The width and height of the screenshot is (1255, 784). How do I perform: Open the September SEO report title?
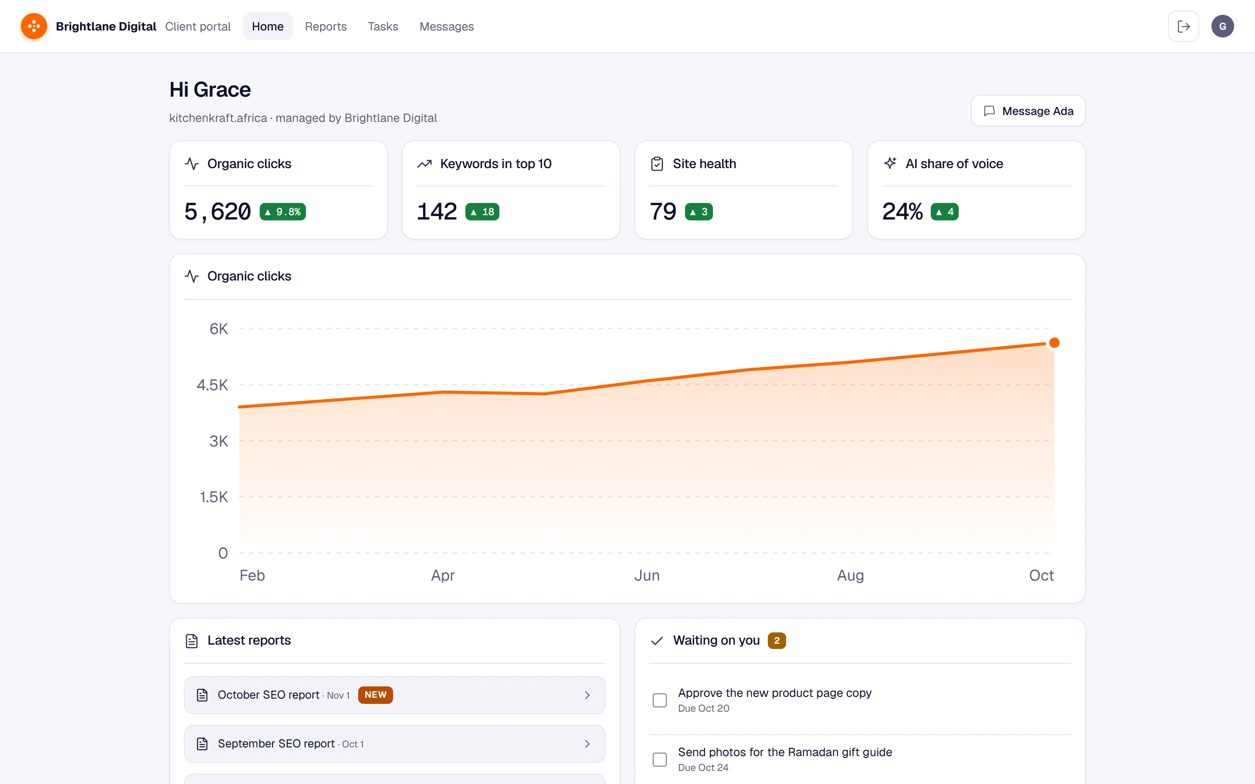(276, 743)
